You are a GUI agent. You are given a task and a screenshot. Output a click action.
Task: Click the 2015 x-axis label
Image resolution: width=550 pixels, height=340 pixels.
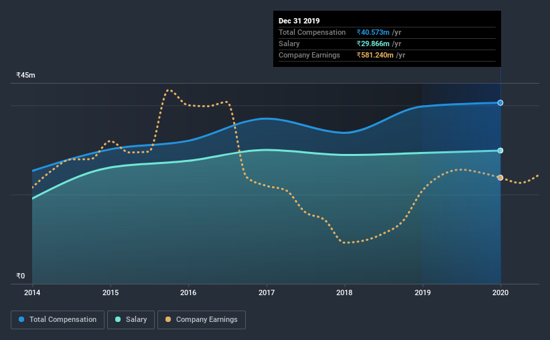[111, 292]
